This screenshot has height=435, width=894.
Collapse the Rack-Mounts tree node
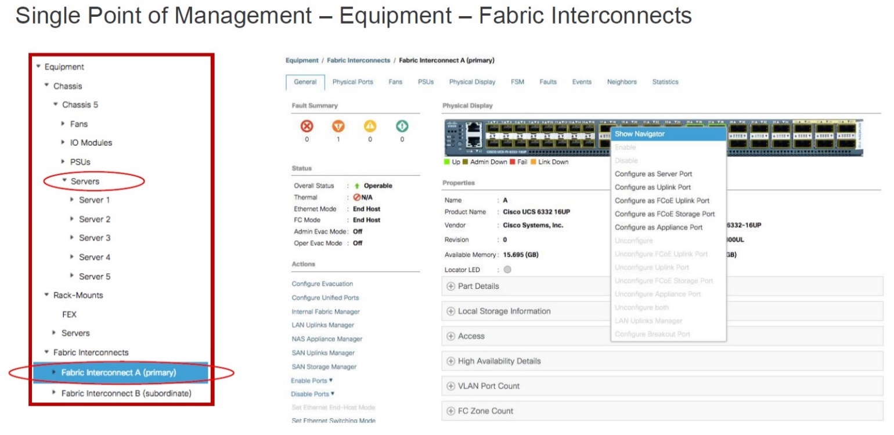point(47,295)
